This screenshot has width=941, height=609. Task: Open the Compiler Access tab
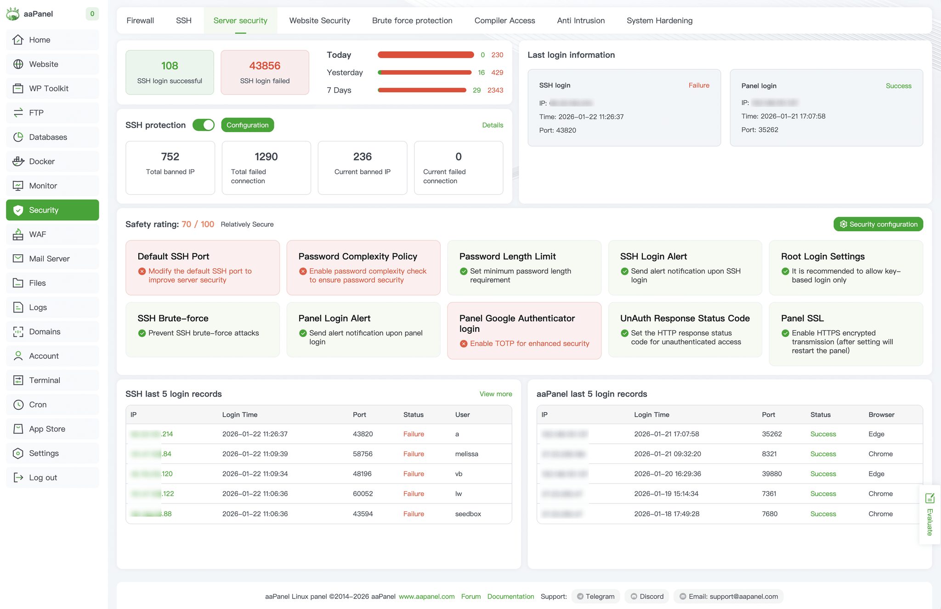pyautogui.click(x=505, y=21)
